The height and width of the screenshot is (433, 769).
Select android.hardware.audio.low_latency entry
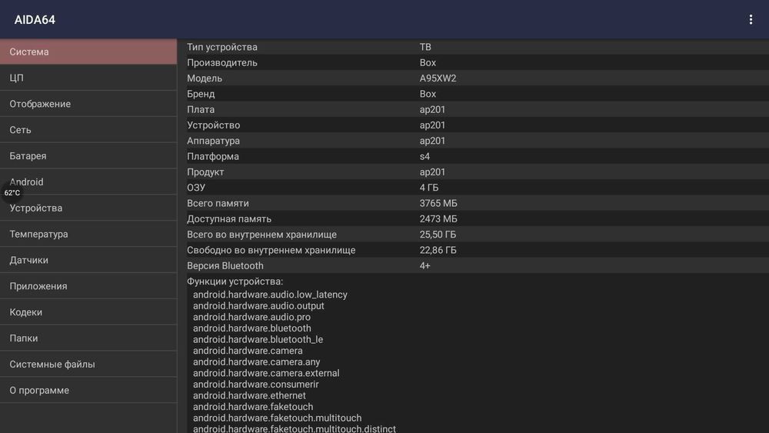(270, 295)
